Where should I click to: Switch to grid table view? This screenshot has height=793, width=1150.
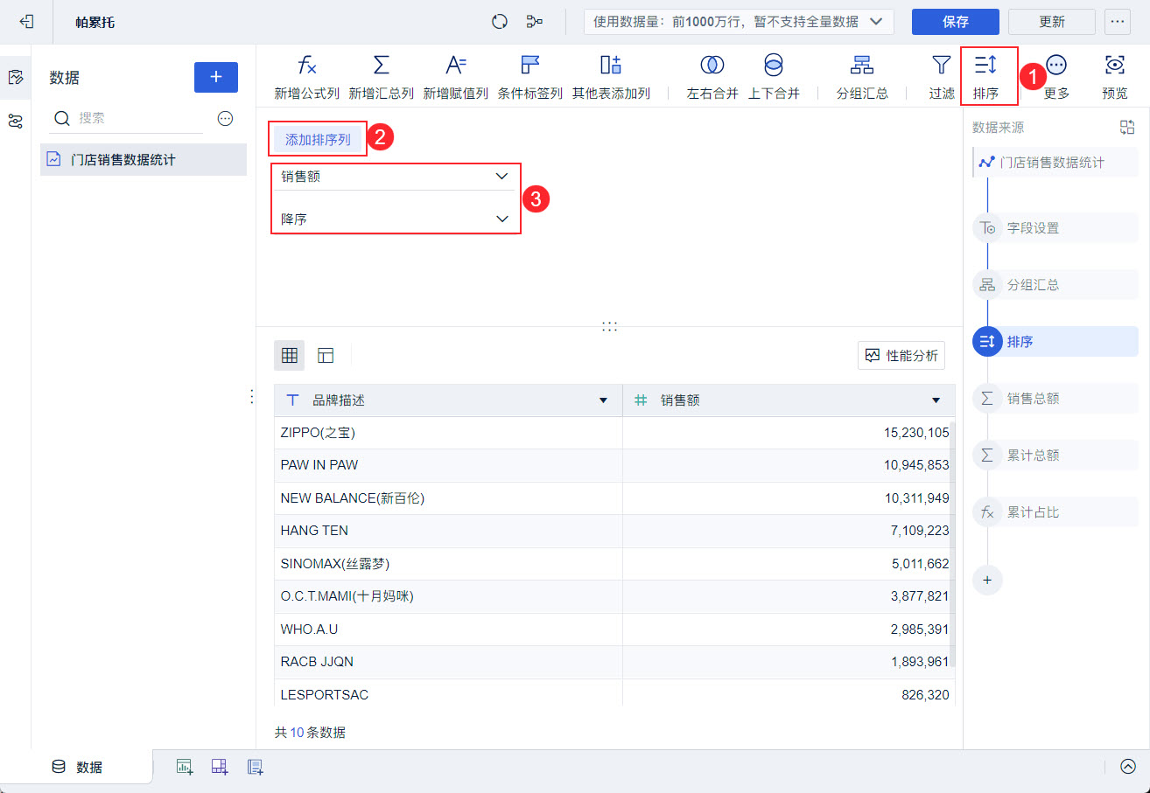pos(290,355)
